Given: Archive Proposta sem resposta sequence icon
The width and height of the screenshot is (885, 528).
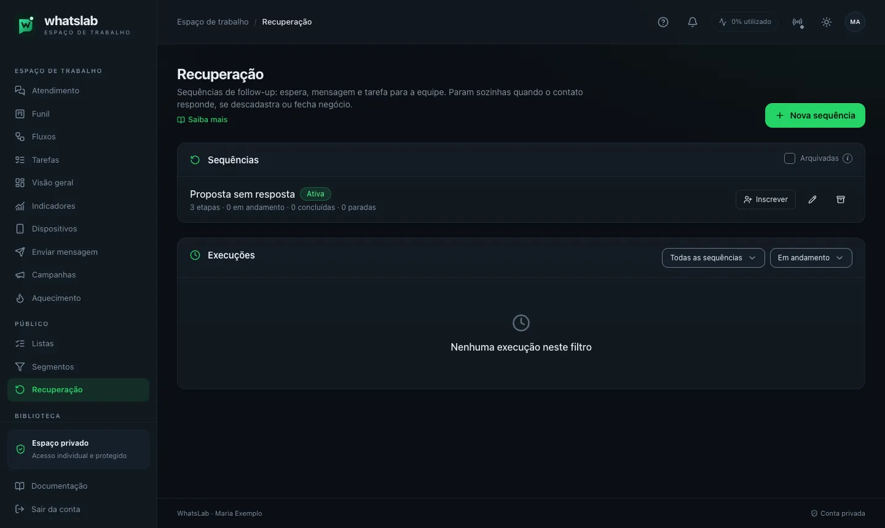Looking at the screenshot, I should click(841, 200).
